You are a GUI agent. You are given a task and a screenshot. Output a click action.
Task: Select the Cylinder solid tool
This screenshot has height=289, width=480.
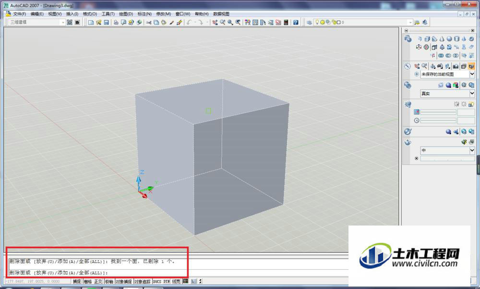click(x=456, y=39)
